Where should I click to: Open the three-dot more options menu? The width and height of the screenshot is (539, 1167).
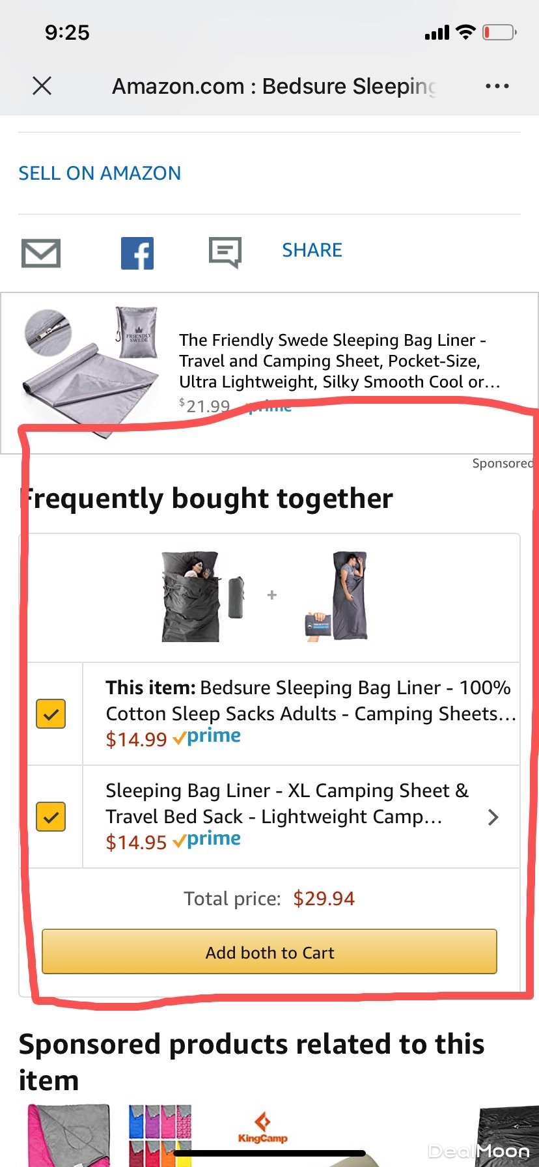[497, 86]
